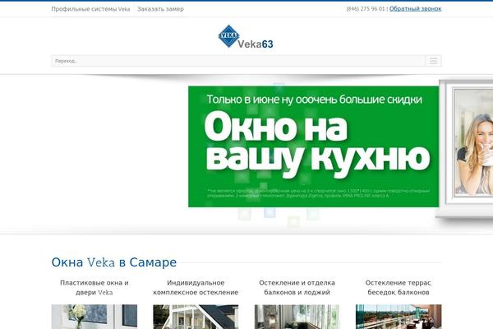Screen dimensions: 493x329
Task: Open the hamburger menu icon in navigation bar
Action: [x=433, y=61]
